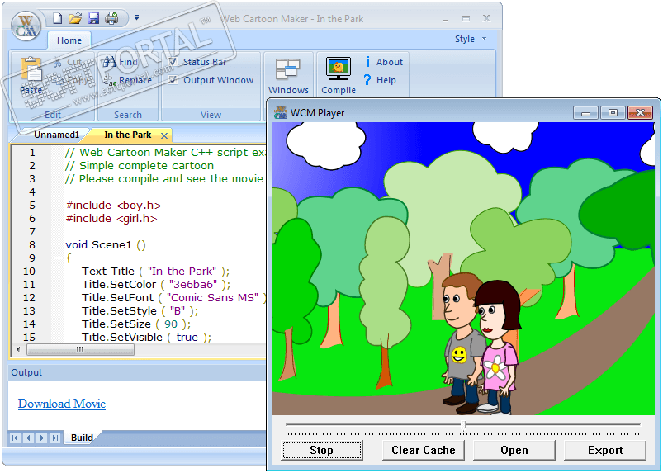Click the WCM application orb button

tap(26, 25)
